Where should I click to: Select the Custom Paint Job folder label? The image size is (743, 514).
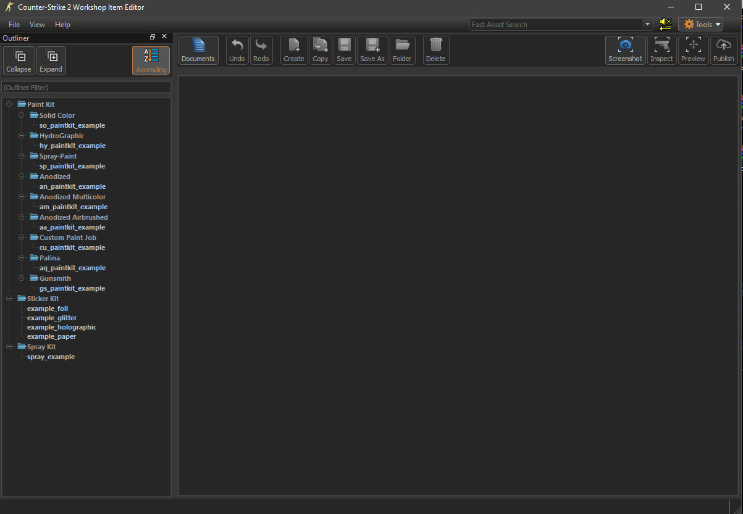coord(68,238)
